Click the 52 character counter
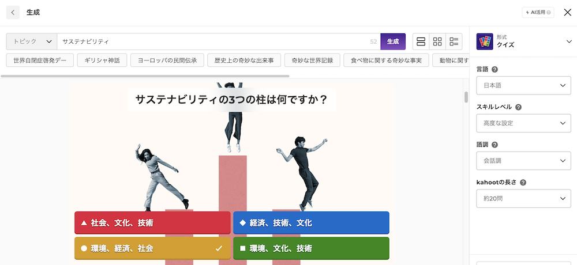This screenshot has height=265, width=577. point(373,41)
